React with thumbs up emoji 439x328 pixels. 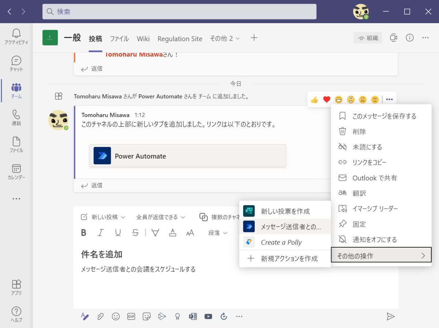pyautogui.click(x=314, y=99)
